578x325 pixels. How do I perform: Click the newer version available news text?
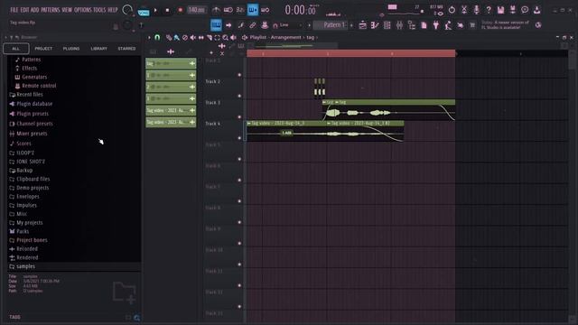coord(505,25)
